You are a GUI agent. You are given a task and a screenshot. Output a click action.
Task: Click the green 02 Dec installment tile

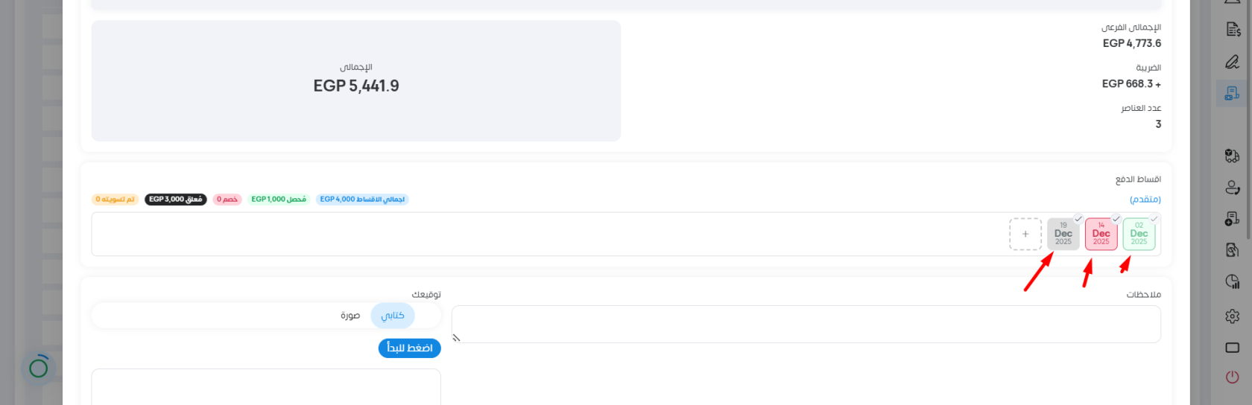click(1139, 235)
